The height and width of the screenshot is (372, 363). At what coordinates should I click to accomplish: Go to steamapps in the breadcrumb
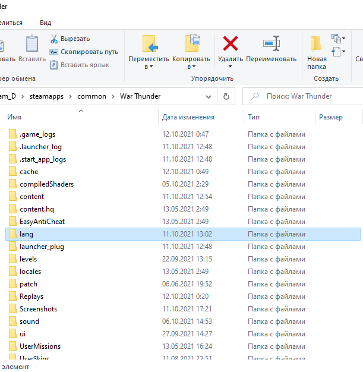[x=46, y=96]
